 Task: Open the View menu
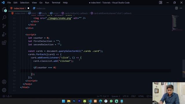[x=34, y=3]
